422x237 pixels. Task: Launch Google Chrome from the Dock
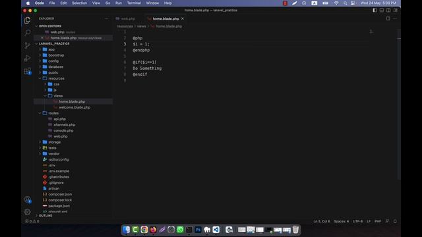pyautogui.click(x=144, y=230)
